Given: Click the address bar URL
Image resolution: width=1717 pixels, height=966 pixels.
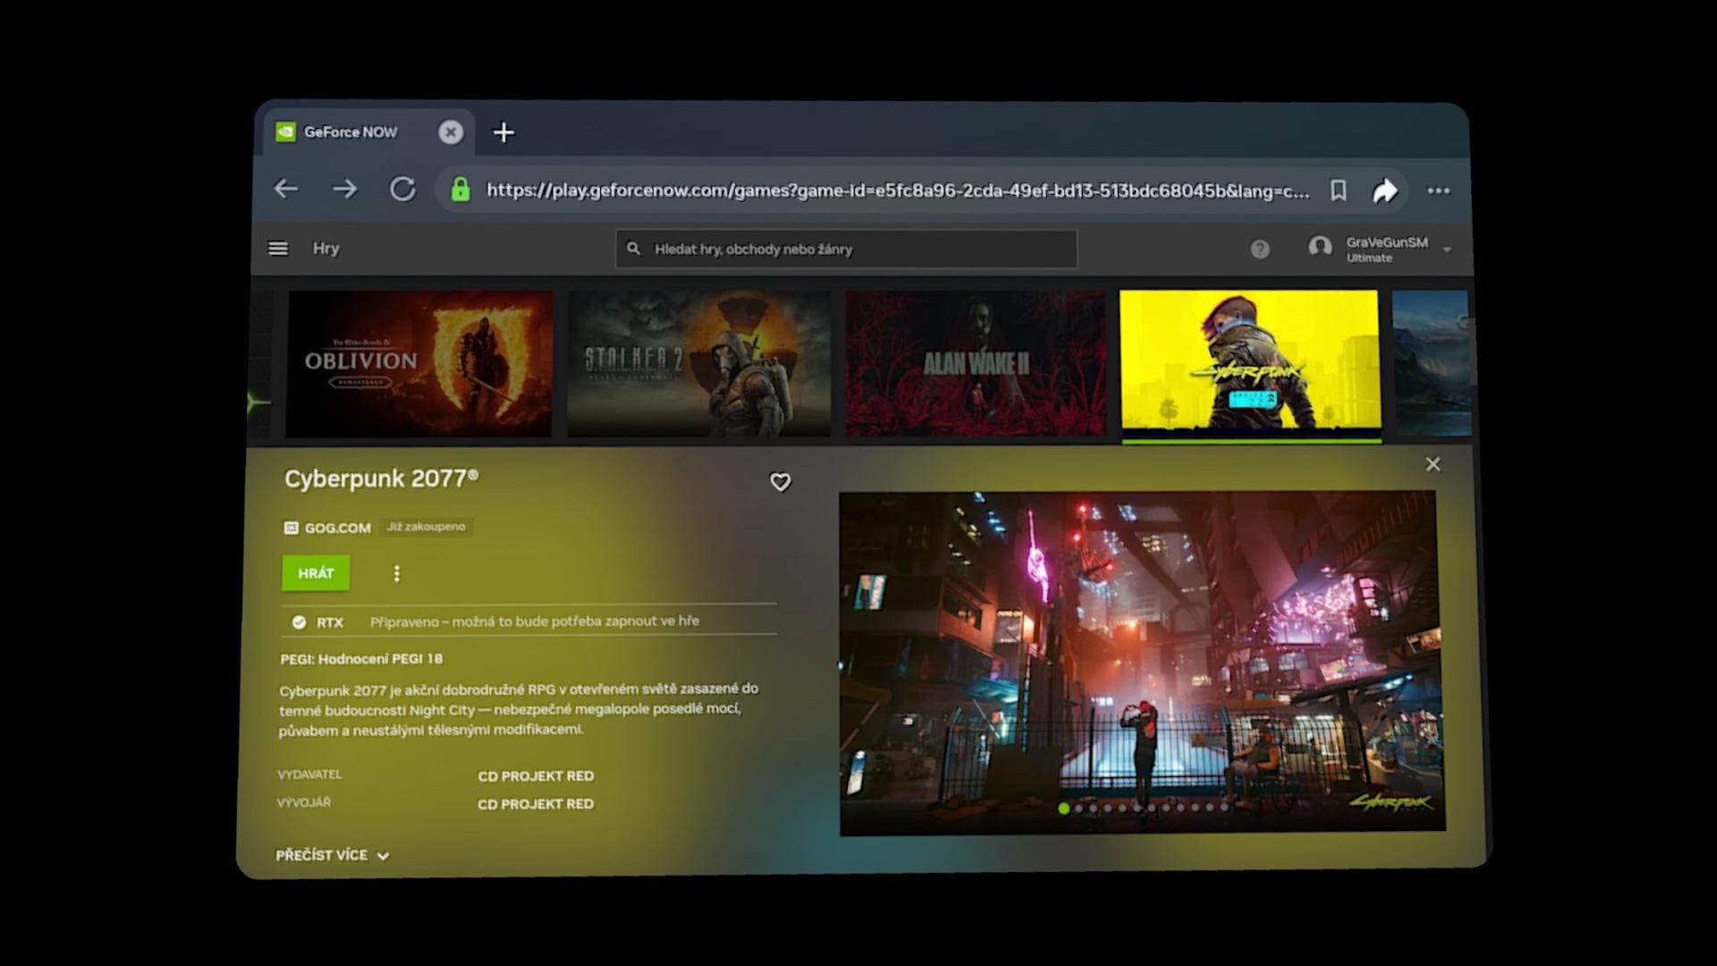Looking at the screenshot, I should tap(897, 190).
